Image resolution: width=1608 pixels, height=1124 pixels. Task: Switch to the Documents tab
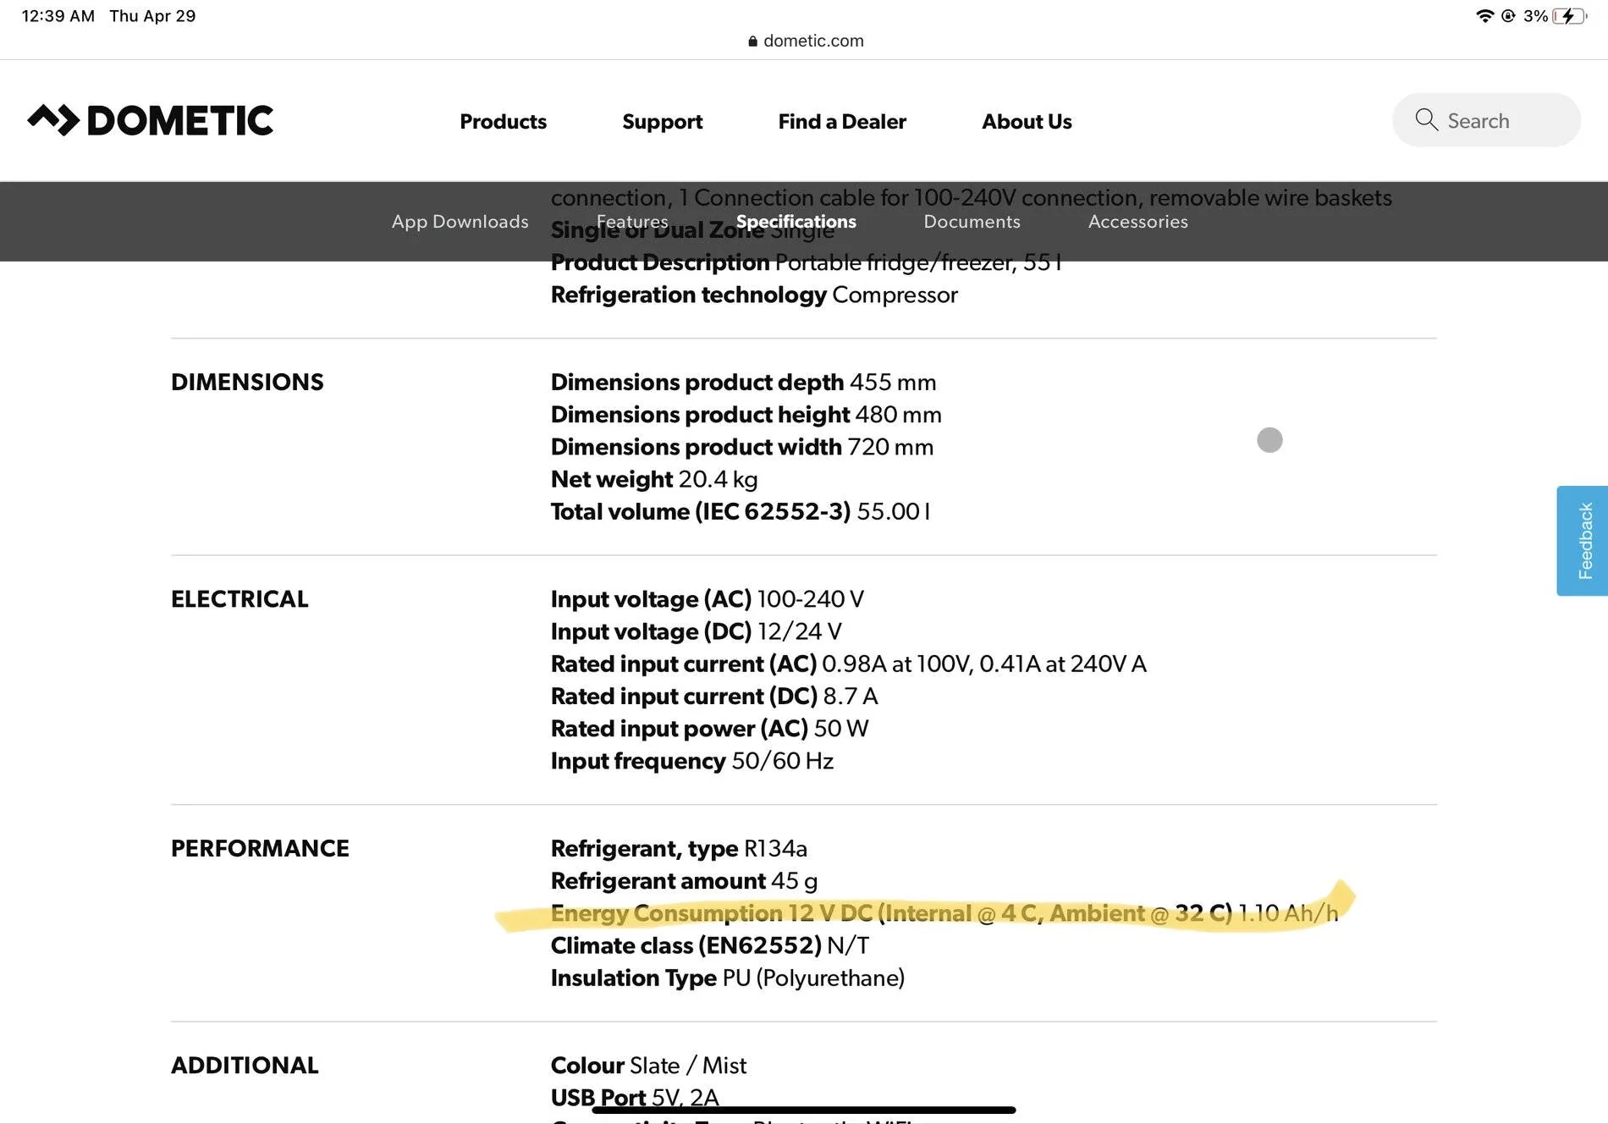972,222
